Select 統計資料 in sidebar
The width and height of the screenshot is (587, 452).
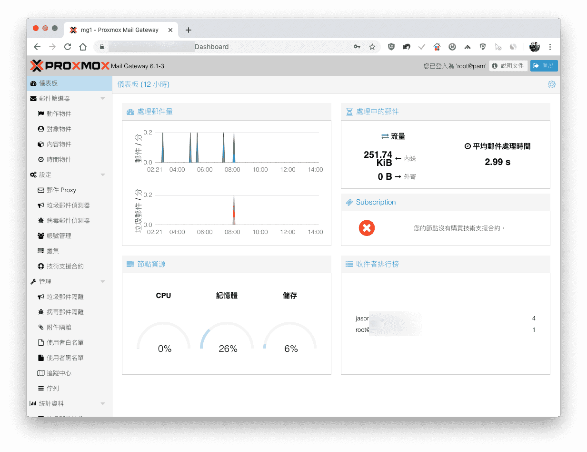point(70,403)
